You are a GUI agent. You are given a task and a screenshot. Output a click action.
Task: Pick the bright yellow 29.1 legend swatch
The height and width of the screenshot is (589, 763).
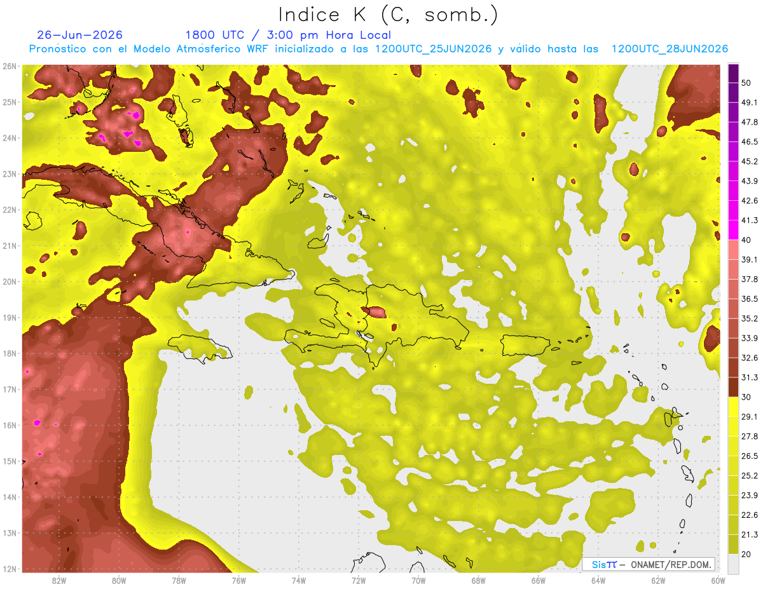coord(733,407)
